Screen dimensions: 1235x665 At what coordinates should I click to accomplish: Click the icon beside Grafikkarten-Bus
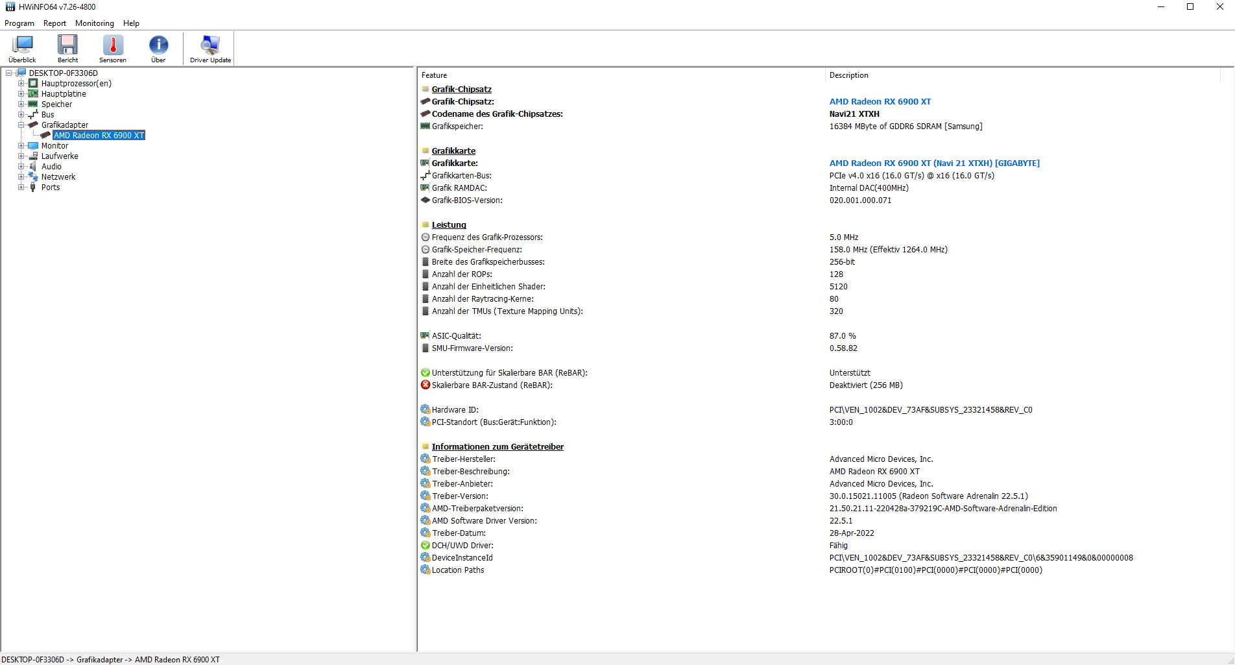pyautogui.click(x=426, y=175)
